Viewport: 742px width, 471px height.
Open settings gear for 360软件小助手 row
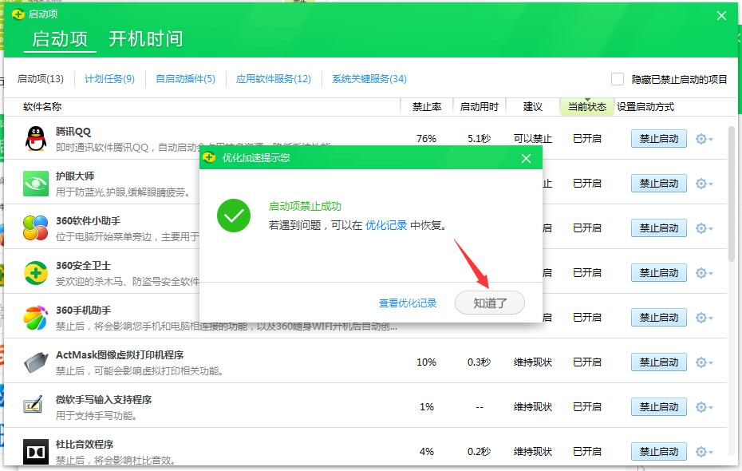pyautogui.click(x=705, y=228)
